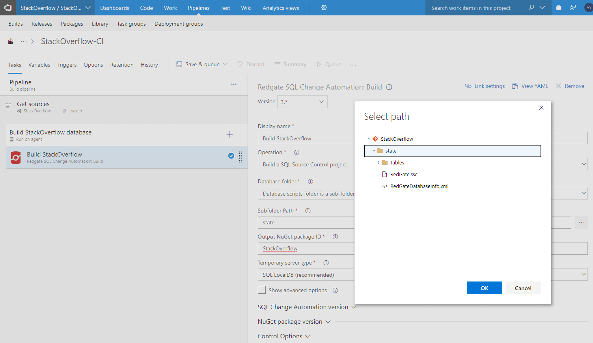
Task: Click the search magnifier icon
Action: [531, 7]
